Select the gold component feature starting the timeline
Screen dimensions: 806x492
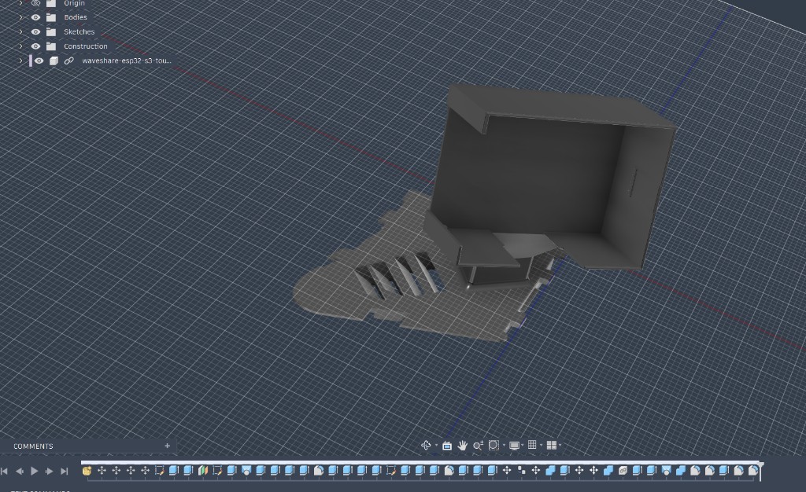click(x=87, y=471)
